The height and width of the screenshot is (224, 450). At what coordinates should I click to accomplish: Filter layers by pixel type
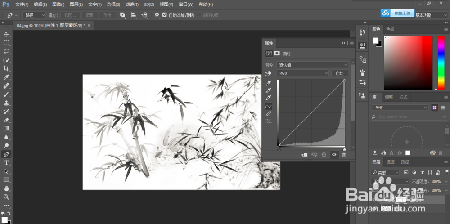(406, 173)
